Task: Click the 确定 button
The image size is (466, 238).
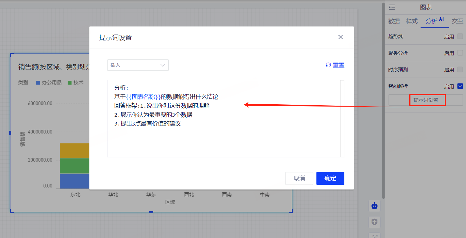Action: coord(330,178)
